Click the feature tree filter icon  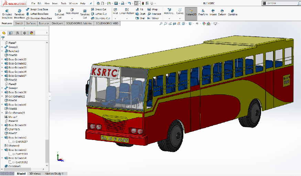(3, 38)
